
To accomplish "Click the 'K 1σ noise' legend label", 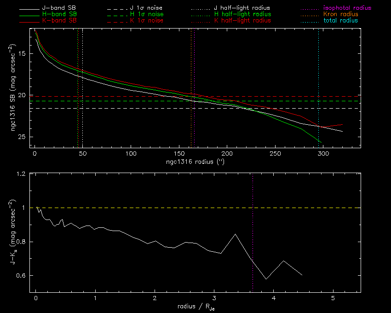I will 147,20.
